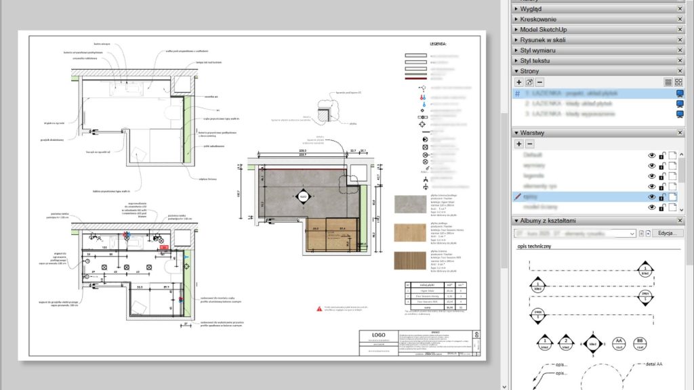Toggle the blue monitor icon for page 2
The width and height of the screenshot is (694, 390).
680,104
